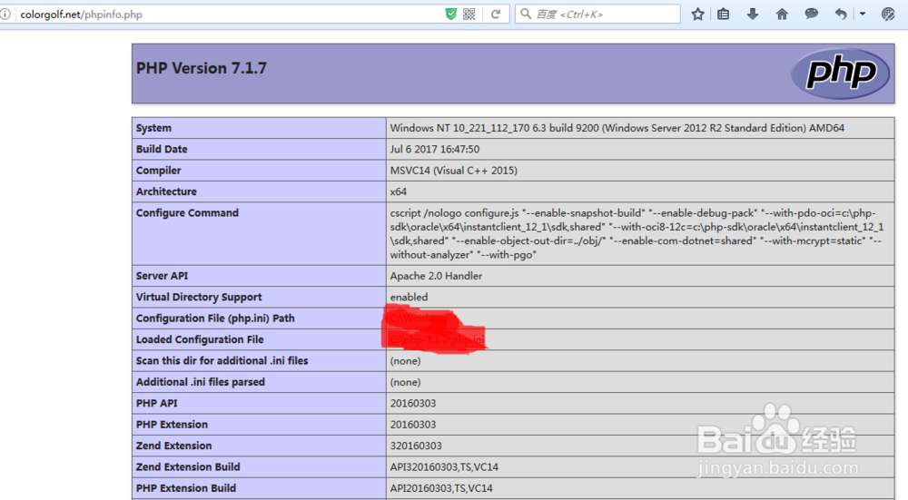Click the Architecture label
The image size is (908, 500).
click(166, 191)
